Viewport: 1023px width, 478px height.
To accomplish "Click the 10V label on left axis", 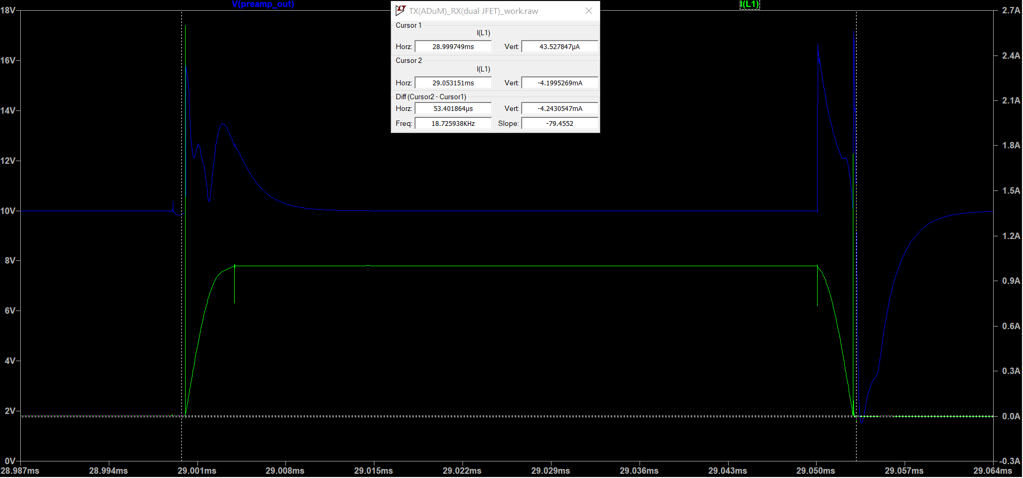I will [8, 211].
